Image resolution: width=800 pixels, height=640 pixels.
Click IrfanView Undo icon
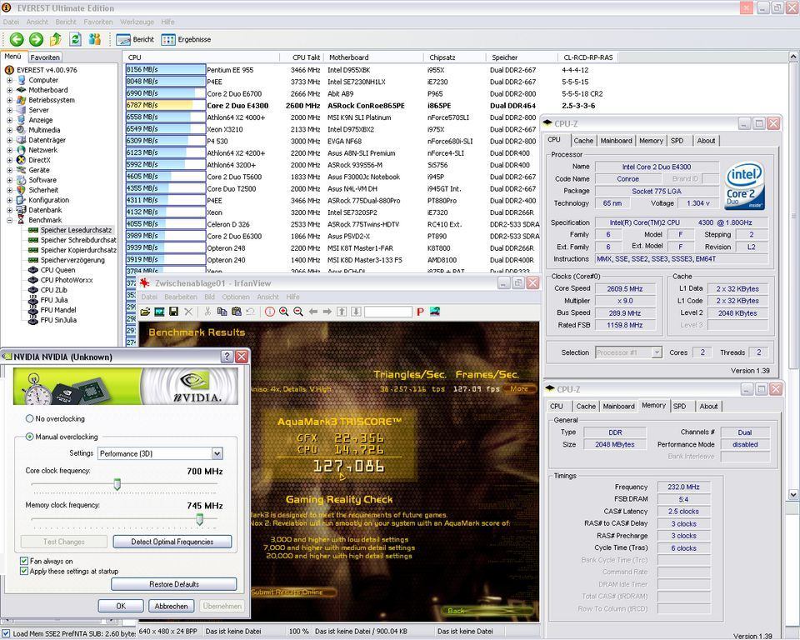[x=250, y=312]
